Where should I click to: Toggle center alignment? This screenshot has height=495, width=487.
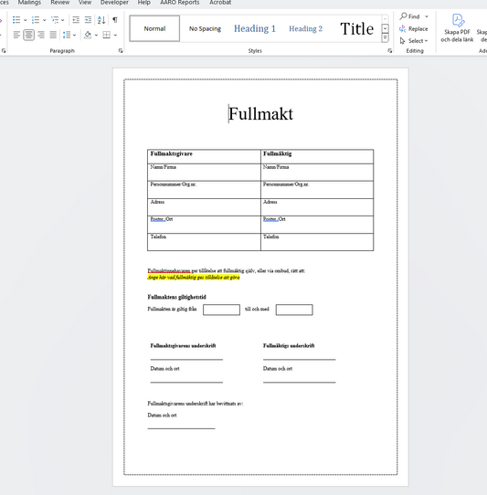pyautogui.click(x=28, y=35)
